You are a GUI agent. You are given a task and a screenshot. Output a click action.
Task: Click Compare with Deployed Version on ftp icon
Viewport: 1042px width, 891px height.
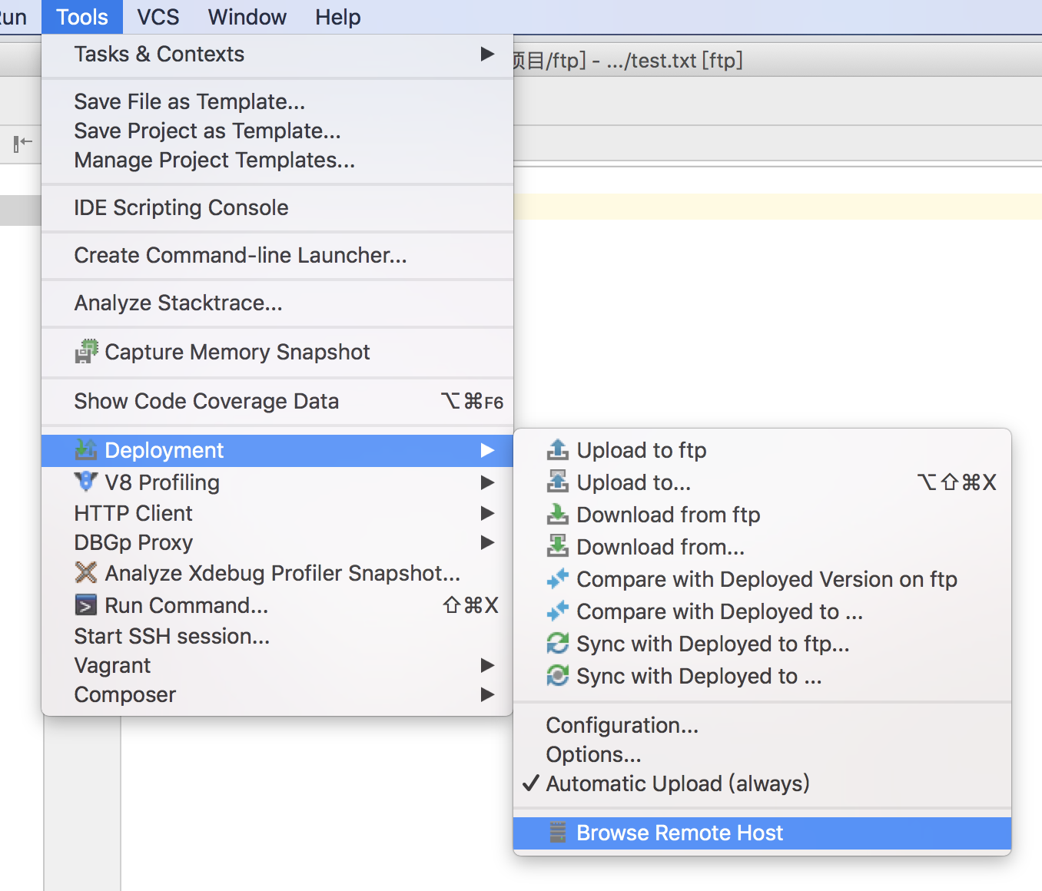point(557,579)
